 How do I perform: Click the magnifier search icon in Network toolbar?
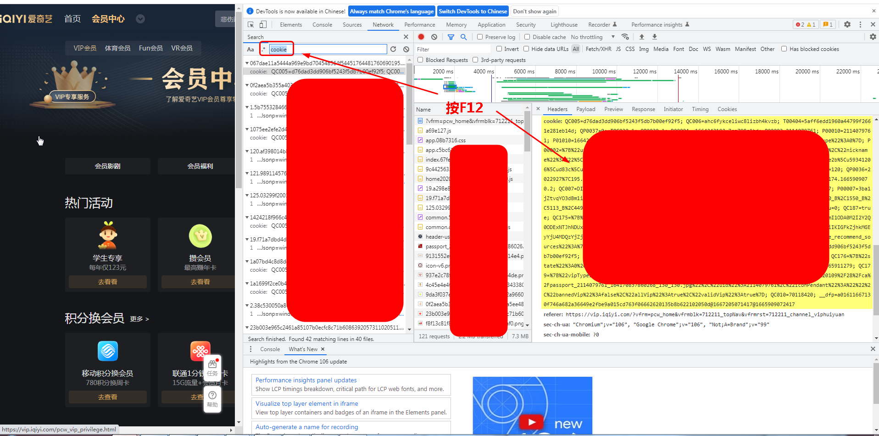tap(464, 37)
